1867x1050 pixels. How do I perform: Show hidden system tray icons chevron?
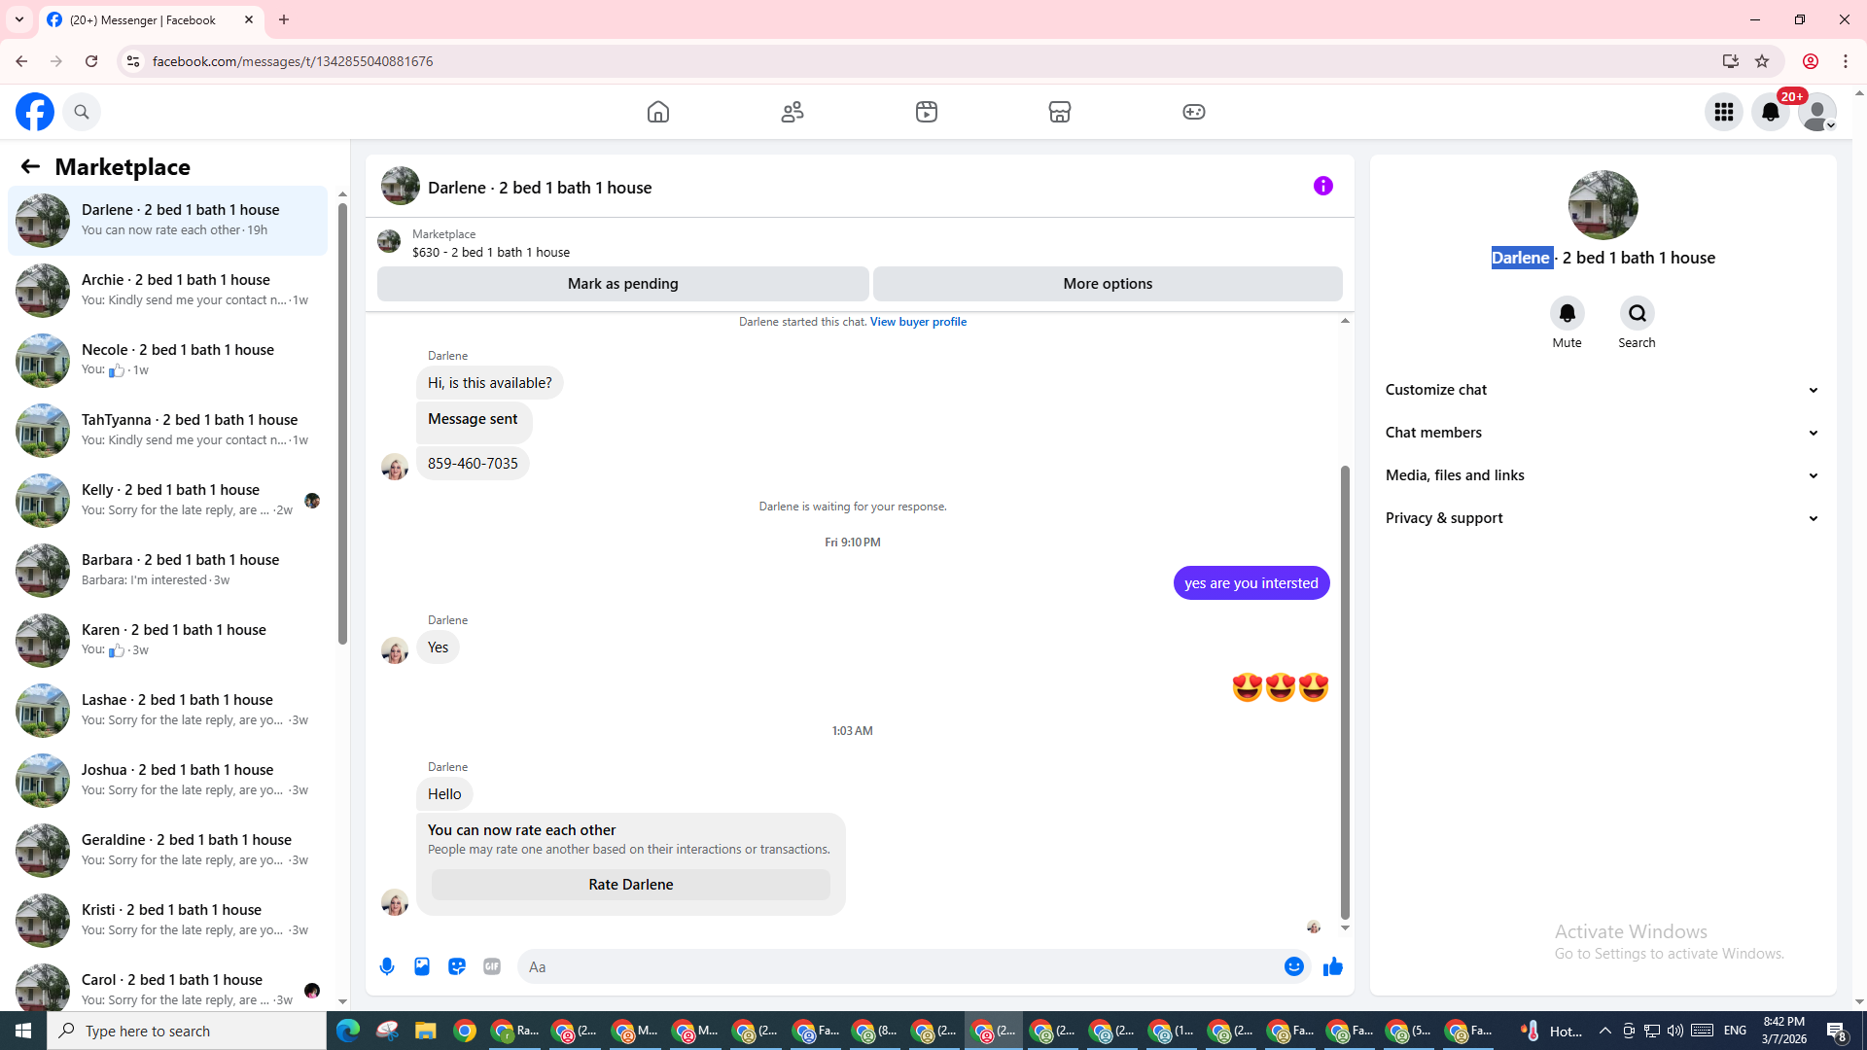click(1605, 1031)
